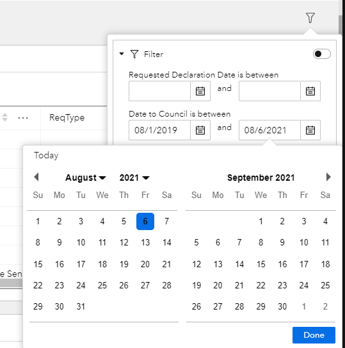Click the ReqType column header
Screen dimensions: 345x348
tap(67, 118)
